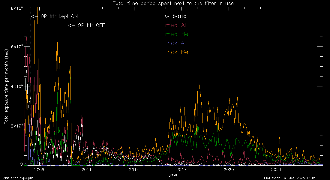Select the 2020 year tick label

[x=229, y=170]
